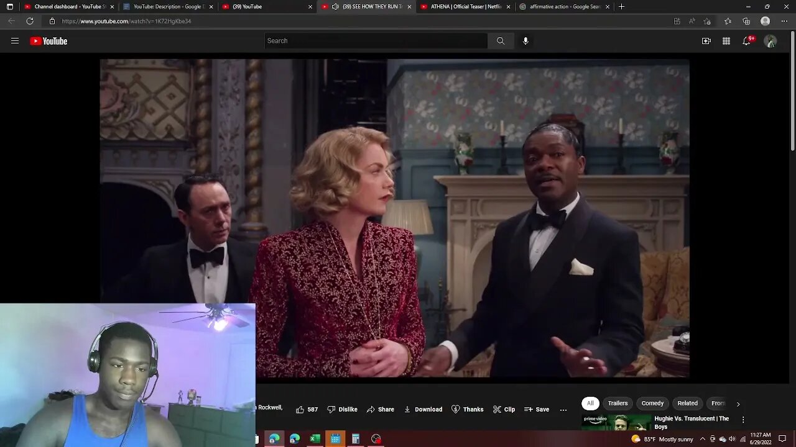Switch to the (39) YouTube tab
Screen dimensions: 796x447
click(x=267, y=6)
